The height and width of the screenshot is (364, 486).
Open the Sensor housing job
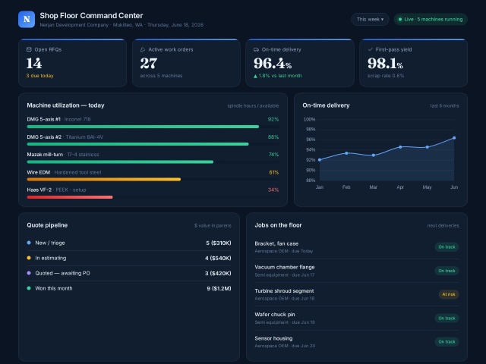(357, 342)
